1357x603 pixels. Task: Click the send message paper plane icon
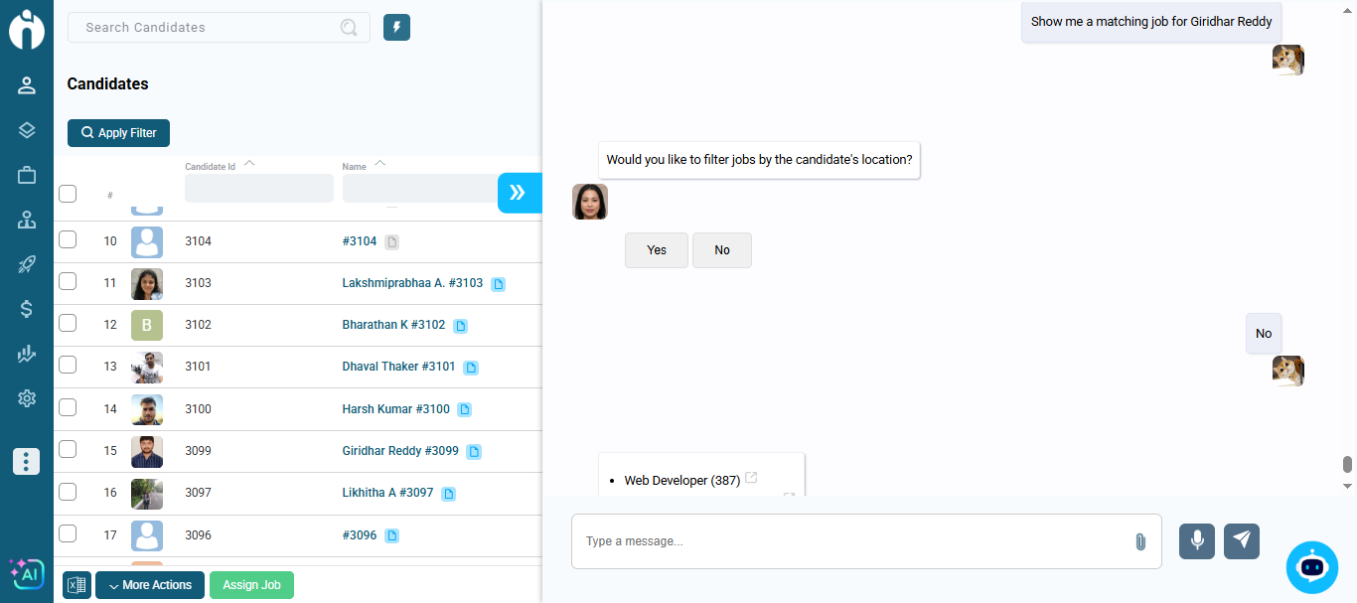[1241, 541]
